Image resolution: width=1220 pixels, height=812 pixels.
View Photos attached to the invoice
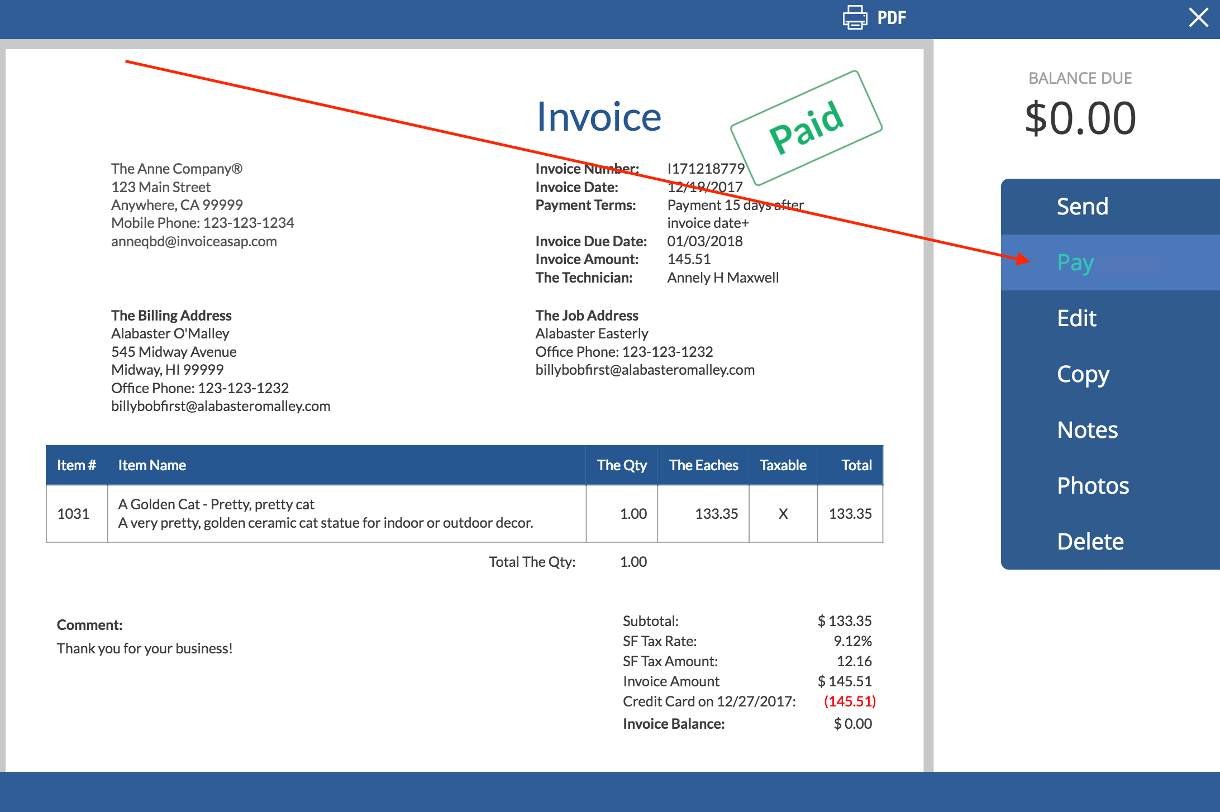click(x=1093, y=485)
